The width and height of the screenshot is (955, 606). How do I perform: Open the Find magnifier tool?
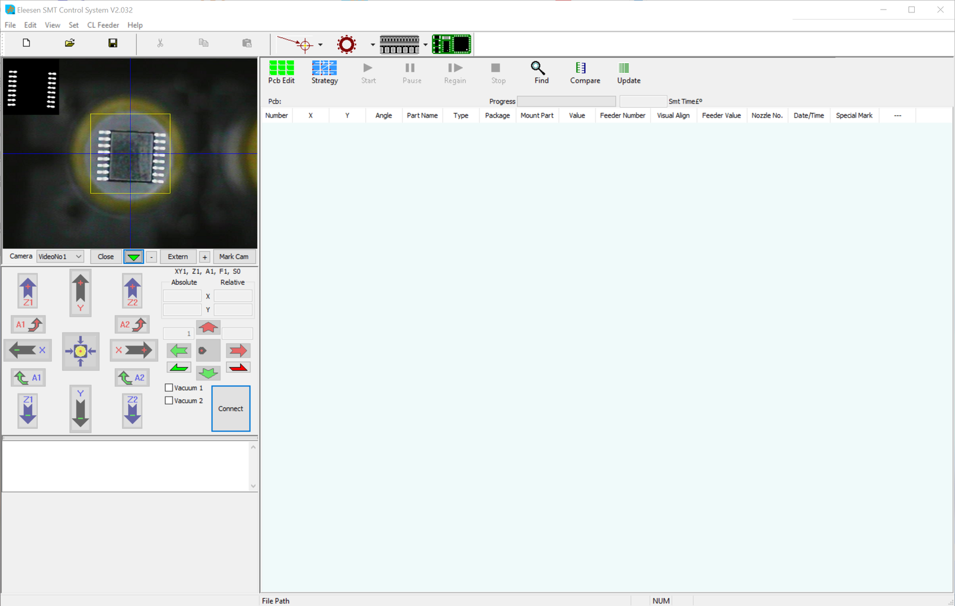click(540, 72)
